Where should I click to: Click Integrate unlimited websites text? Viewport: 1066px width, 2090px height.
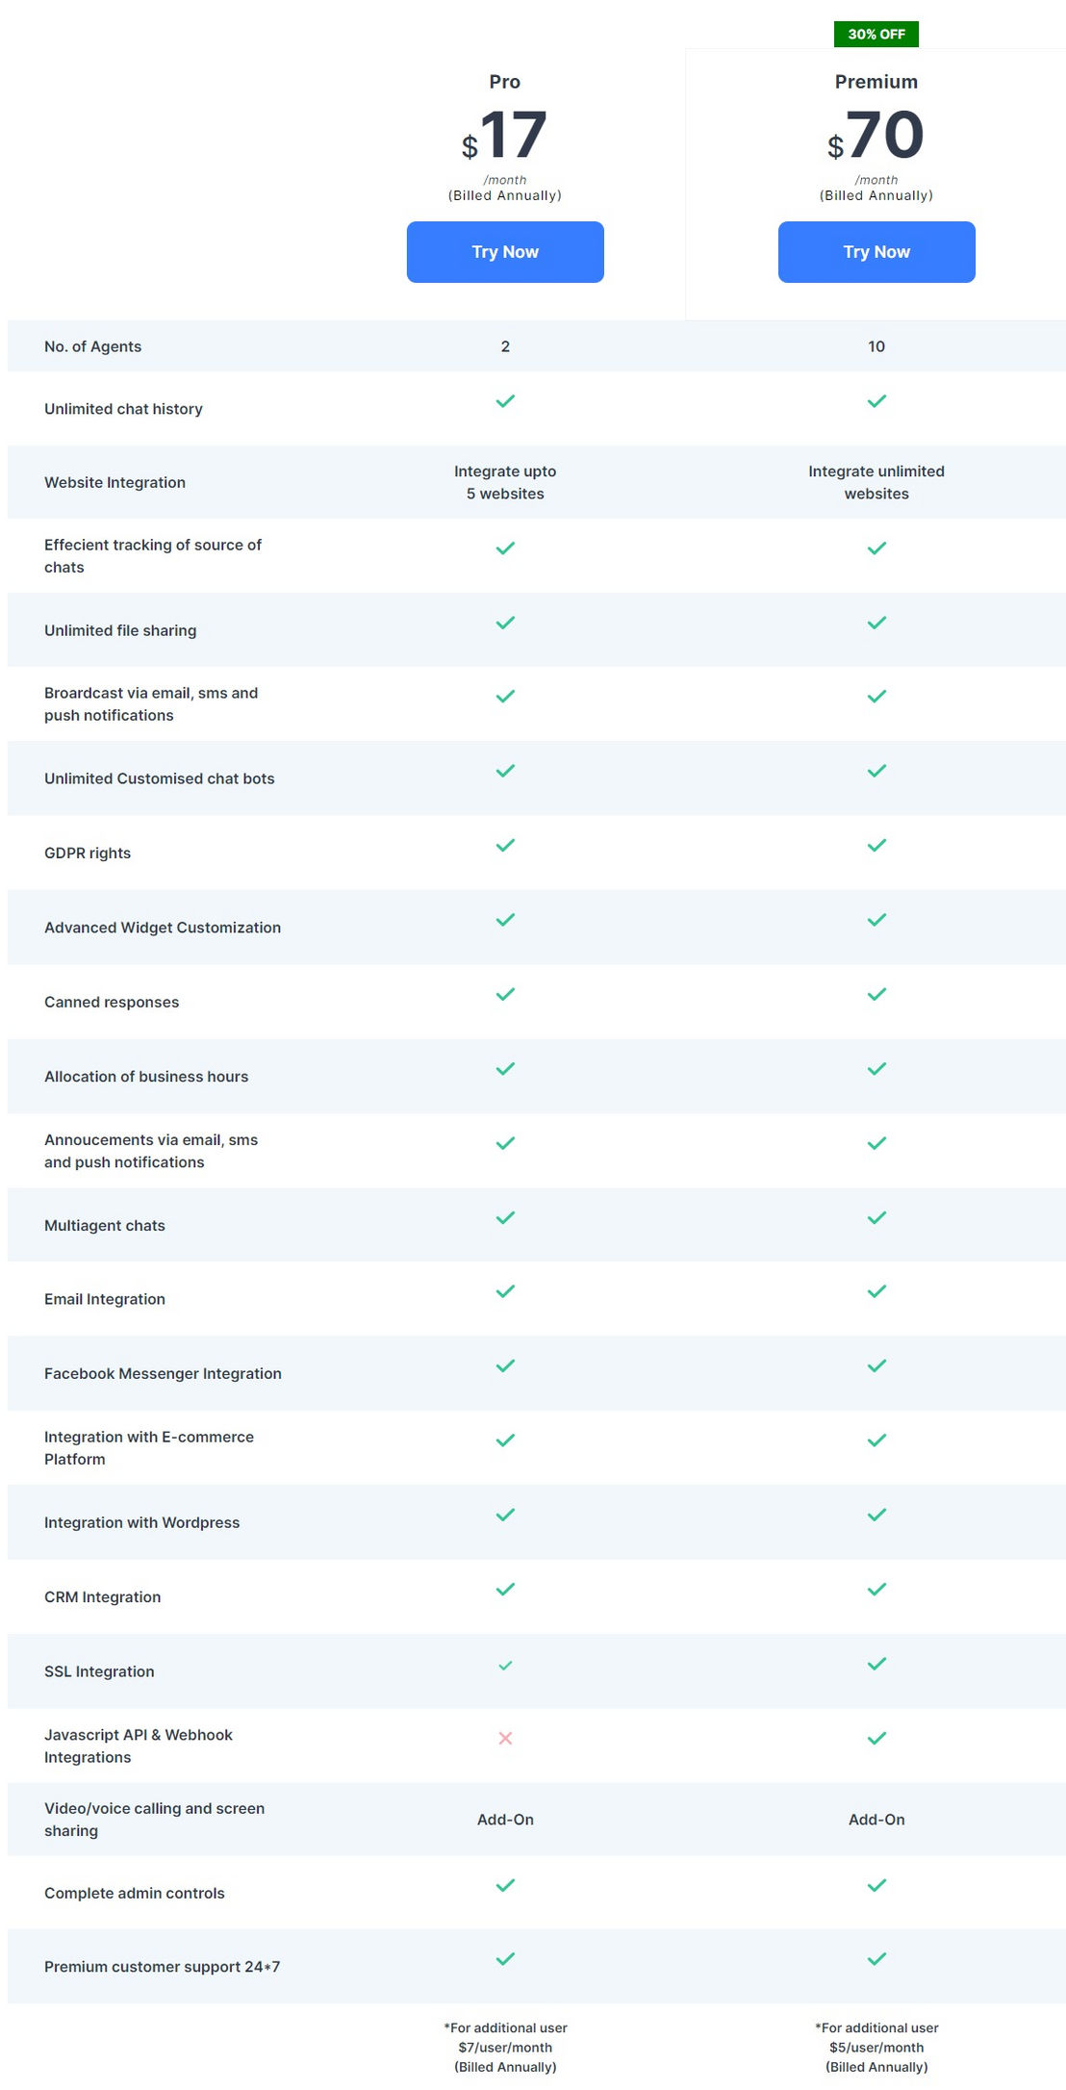pyautogui.click(x=876, y=482)
